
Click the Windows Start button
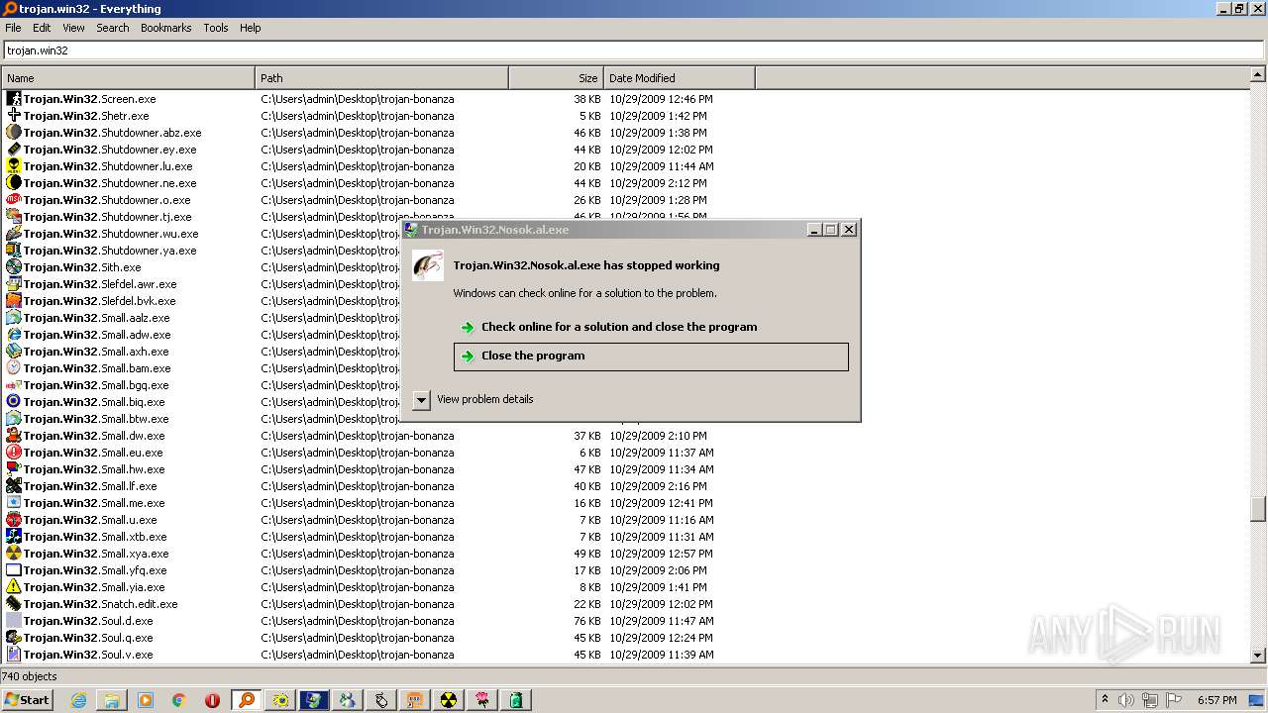coord(28,700)
